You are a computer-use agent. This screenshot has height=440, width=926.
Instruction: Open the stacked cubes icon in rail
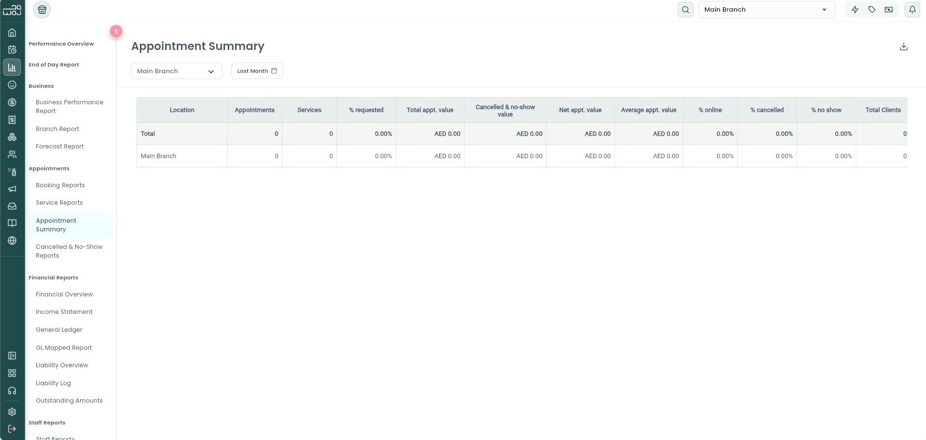coord(12,137)
